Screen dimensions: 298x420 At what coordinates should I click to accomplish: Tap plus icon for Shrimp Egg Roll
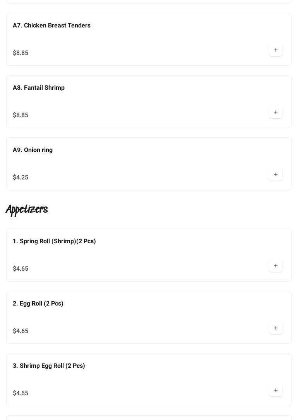(276, 391)
